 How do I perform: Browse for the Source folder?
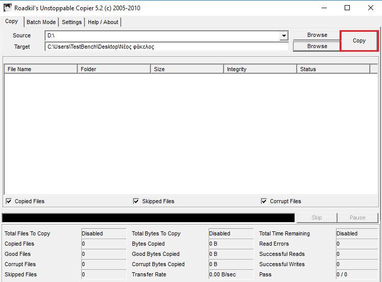[x=317, y=35]
